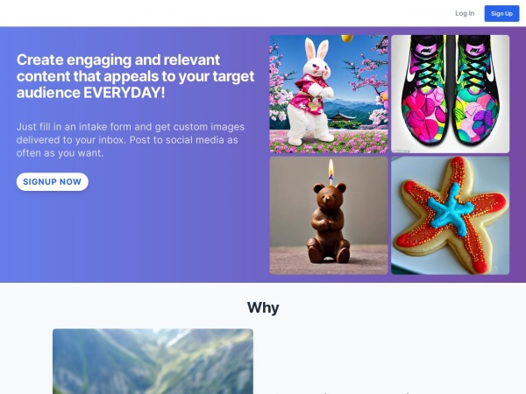Click the golden egg above the bunny
The image size is (526, 394).
347,39
